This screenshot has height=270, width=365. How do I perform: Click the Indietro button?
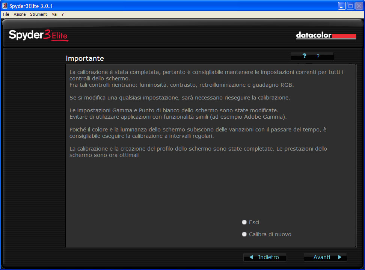[x=265, y=257]
